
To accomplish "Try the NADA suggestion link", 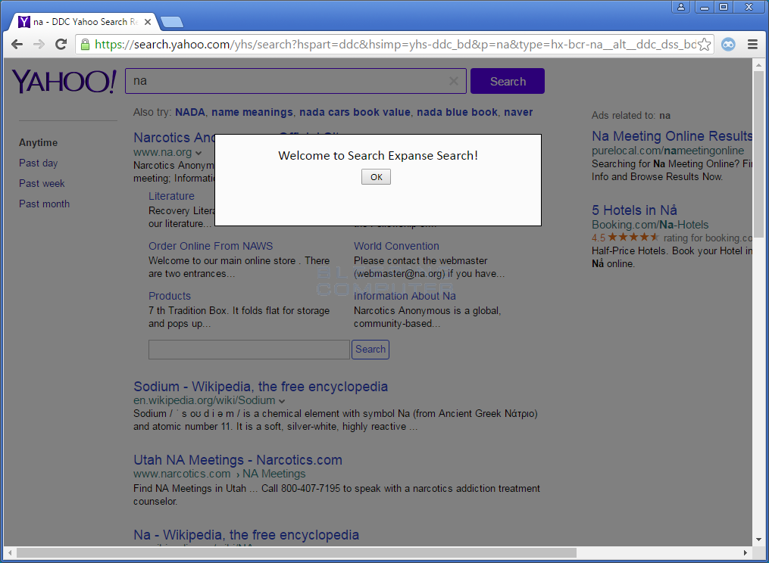I will (190, 112).
